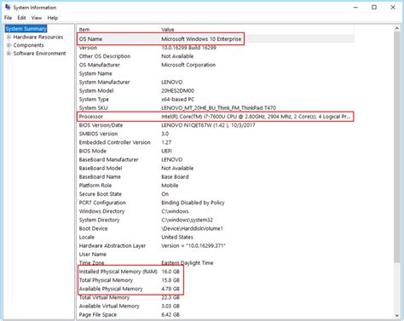Image resolution: width=404 pixels, height=321 pixels.
Task: Select the Locale row
Action: click(216, 237)
